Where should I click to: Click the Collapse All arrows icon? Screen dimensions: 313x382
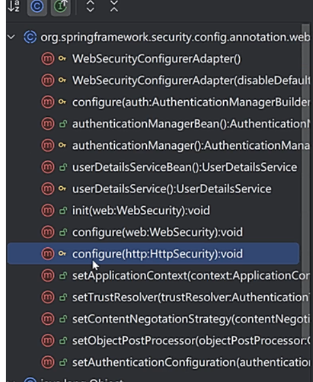114,6
